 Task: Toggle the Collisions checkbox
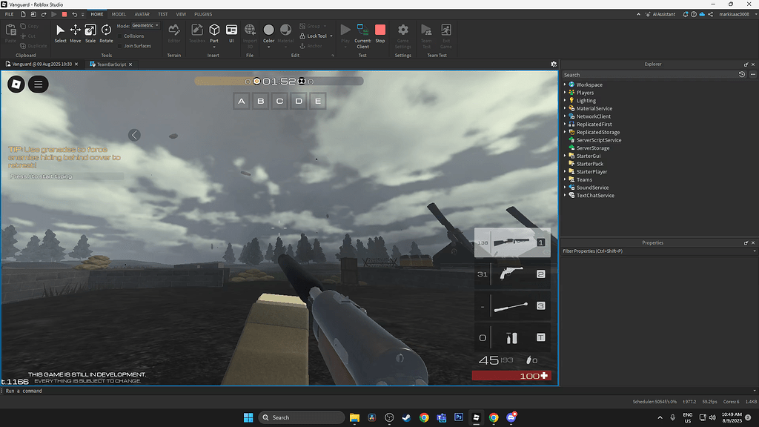pos(120,36)
